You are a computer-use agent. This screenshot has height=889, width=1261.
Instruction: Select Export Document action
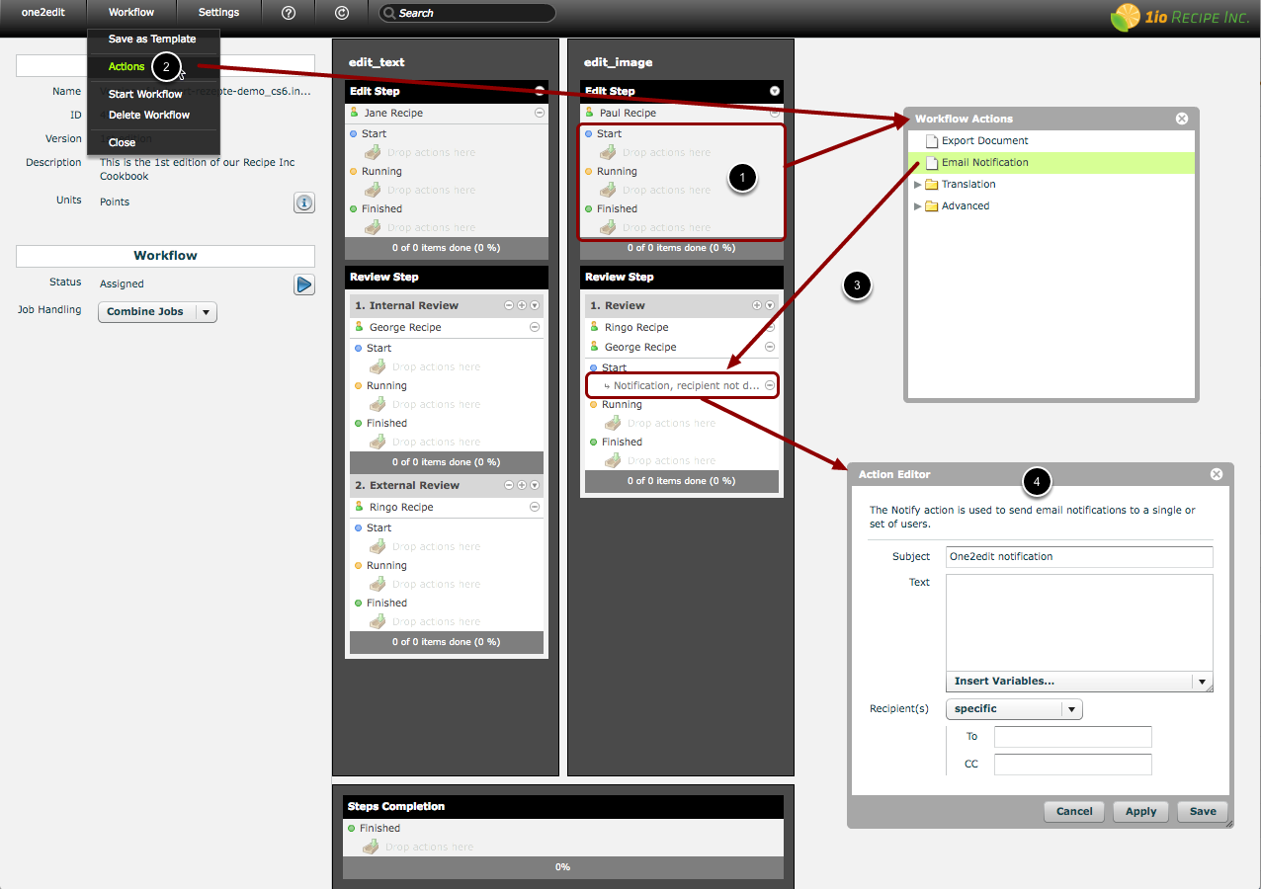click(x=1051, y=141)
